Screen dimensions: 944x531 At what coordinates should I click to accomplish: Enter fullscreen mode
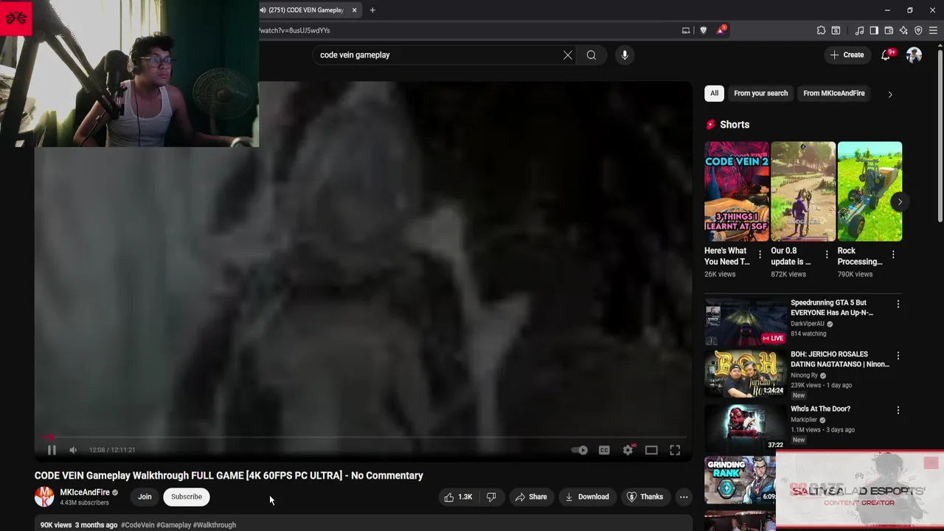pos(675,450)
